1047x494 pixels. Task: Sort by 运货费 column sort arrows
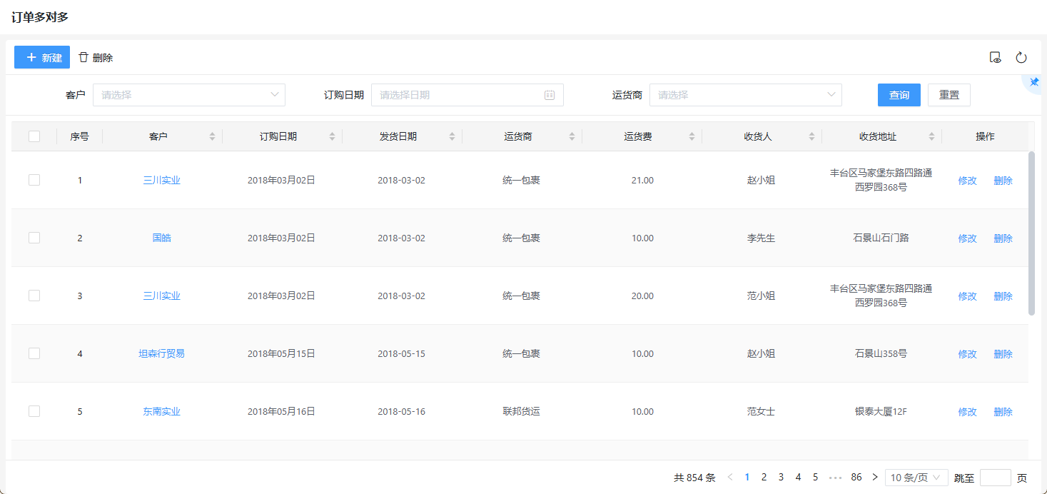point(692,136)
